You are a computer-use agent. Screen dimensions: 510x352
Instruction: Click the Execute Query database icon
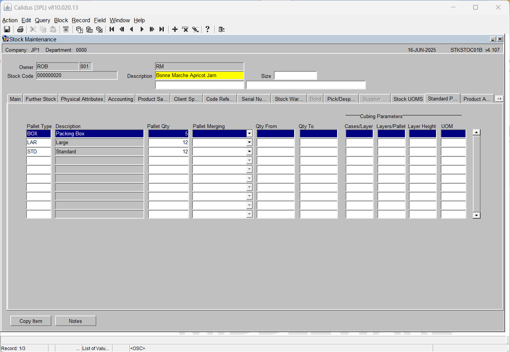pyautogui.click(x=89, y=30)
